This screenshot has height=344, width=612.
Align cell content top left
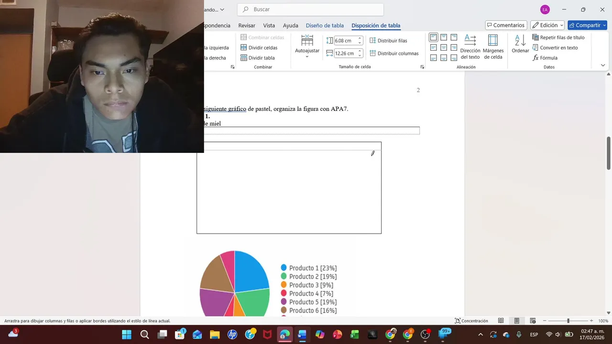click(433, 37)
